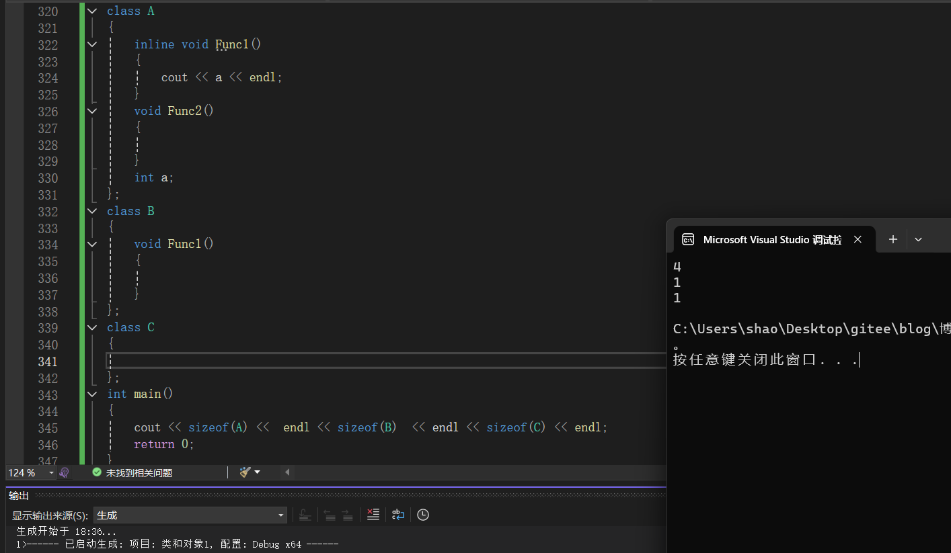Click the console output value '4'

(x=677, y=267)
